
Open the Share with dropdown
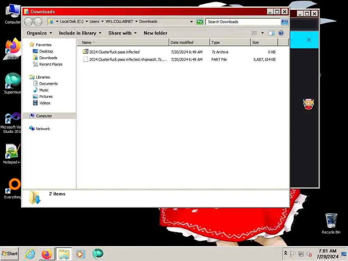tap(122, 33)
